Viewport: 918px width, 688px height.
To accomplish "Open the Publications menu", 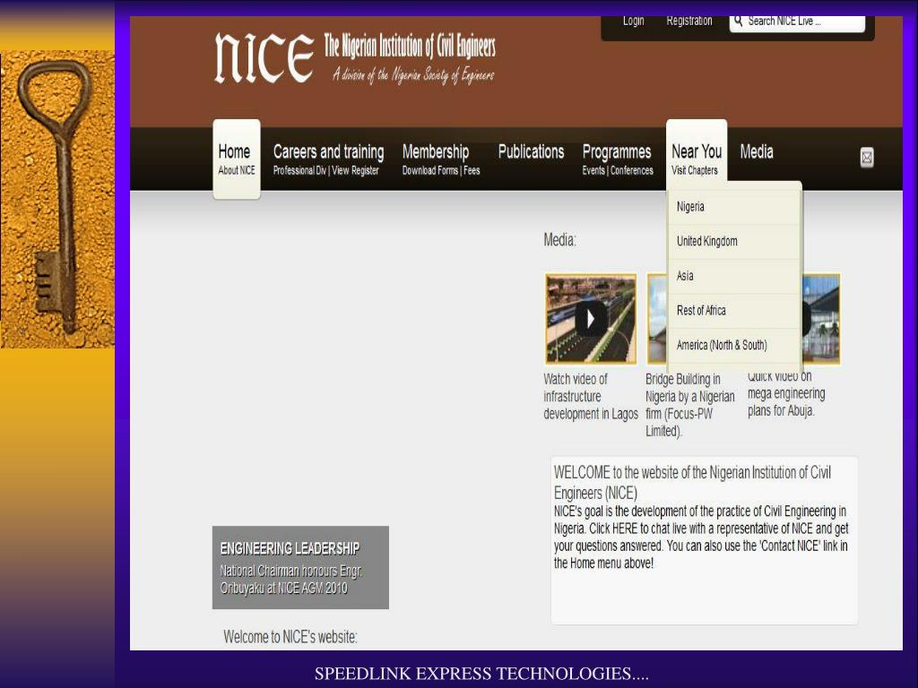I will coord(531,151).
